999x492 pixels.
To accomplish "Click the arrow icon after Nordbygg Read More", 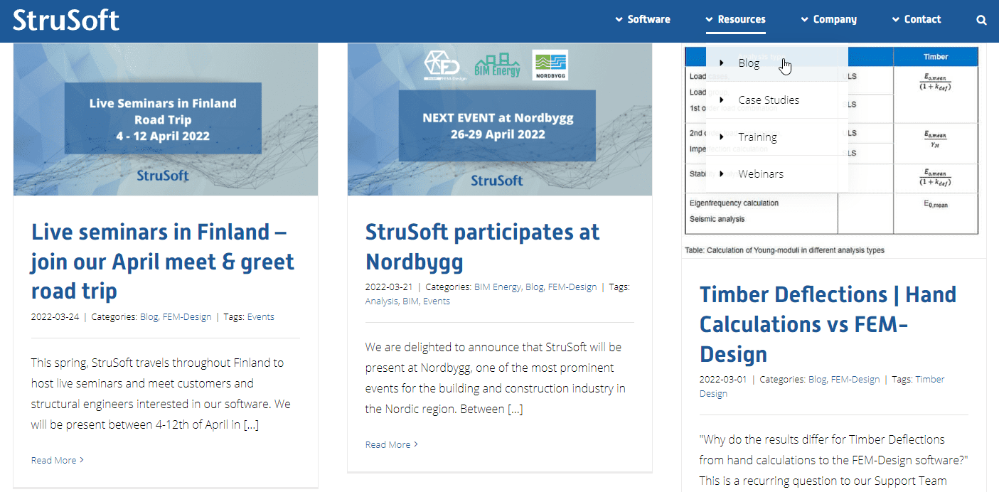I will [x=417, y=444].
